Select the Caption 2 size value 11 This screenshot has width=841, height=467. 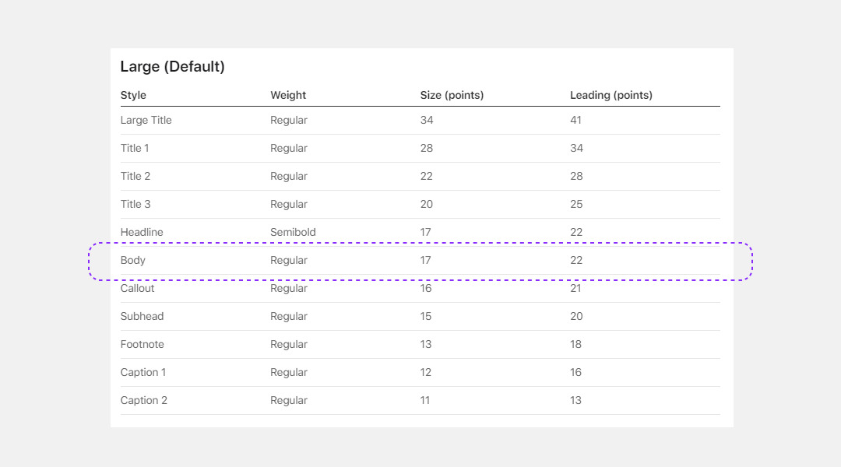[x=425, y=400]
